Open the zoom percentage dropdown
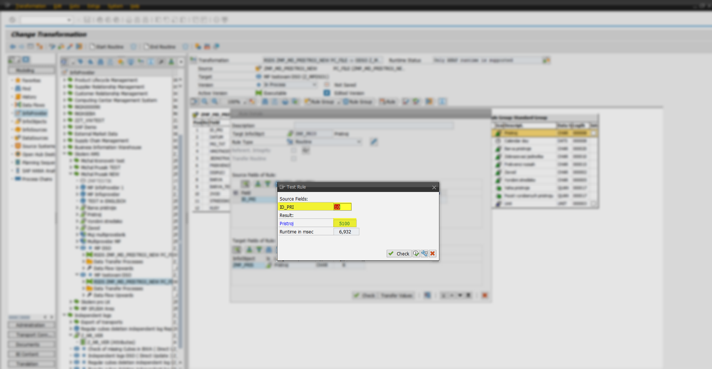Screen dimensions: 712x369 (244, 102)
